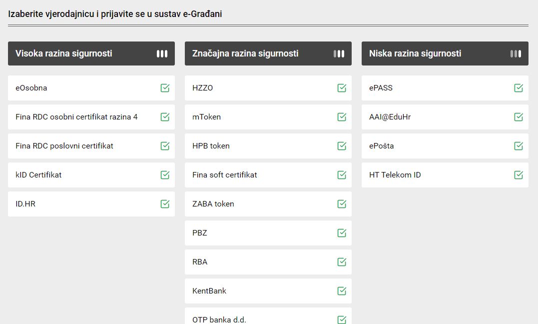Click the checkmark icon next to eOsobna
Viewport: 538px width, 324px height.
pos(165,88)
